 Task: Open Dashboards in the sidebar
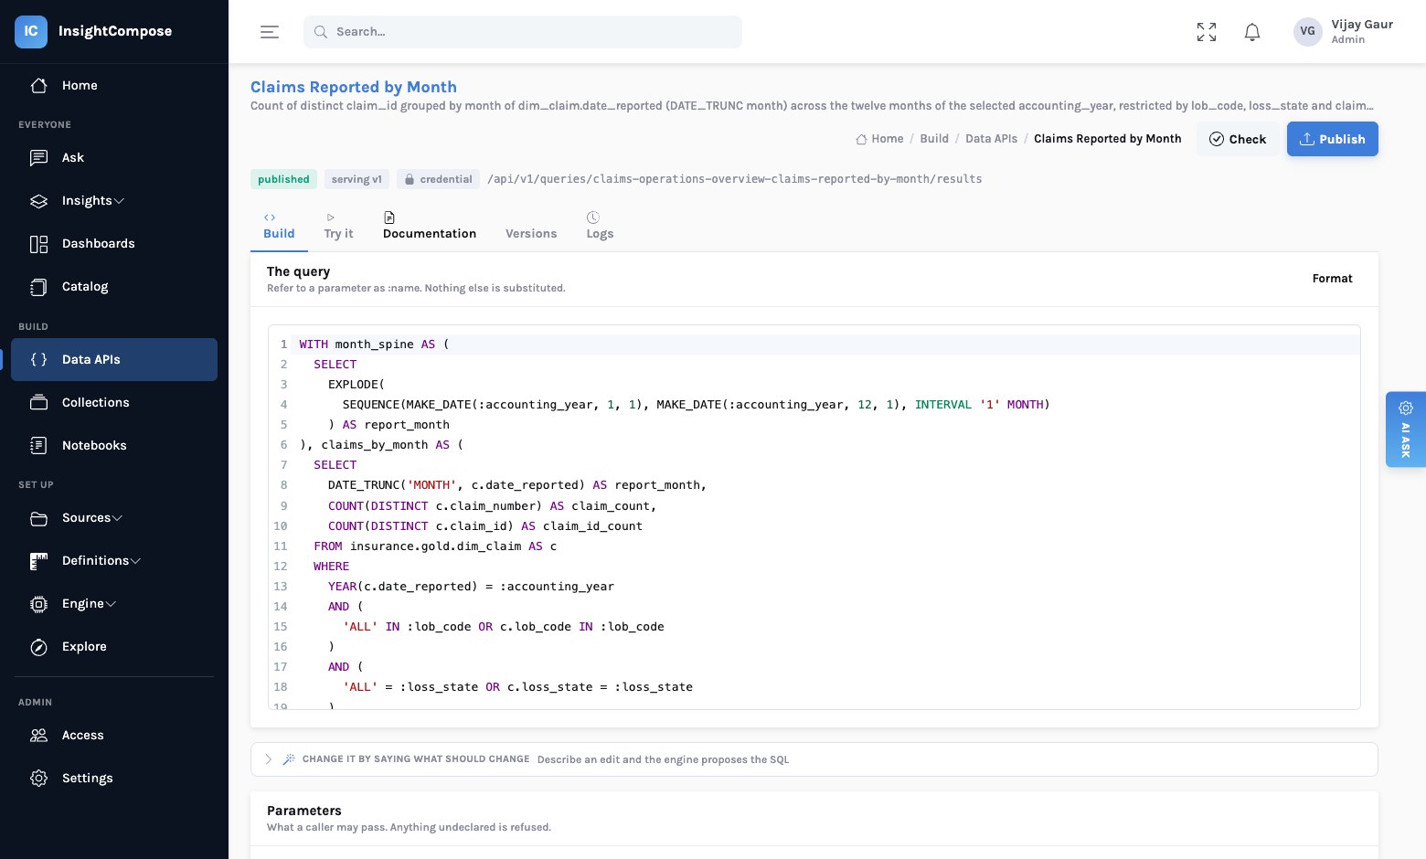click(x=114, y=243)
